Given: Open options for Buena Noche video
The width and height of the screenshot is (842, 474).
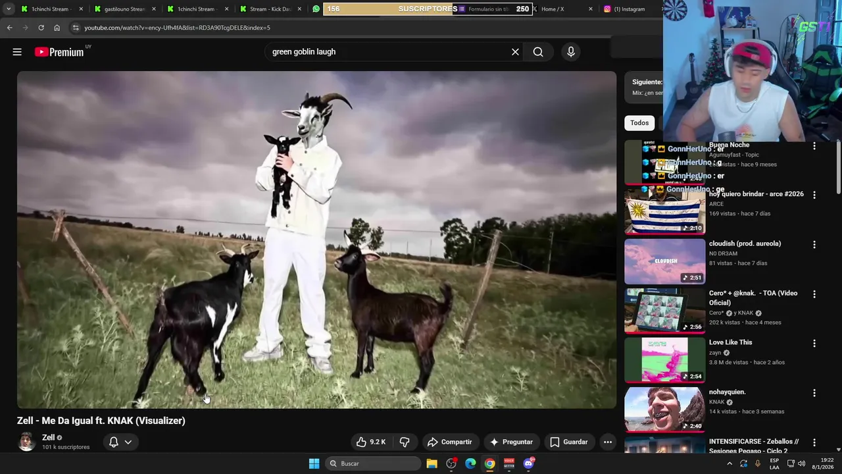Looking at the screenshot, I should coord(814,146).
